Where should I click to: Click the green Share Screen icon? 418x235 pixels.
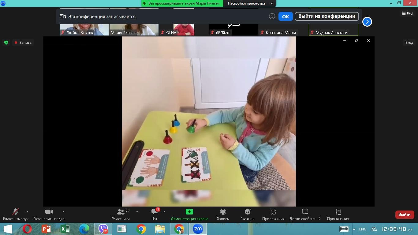click(x=189, y=212)
